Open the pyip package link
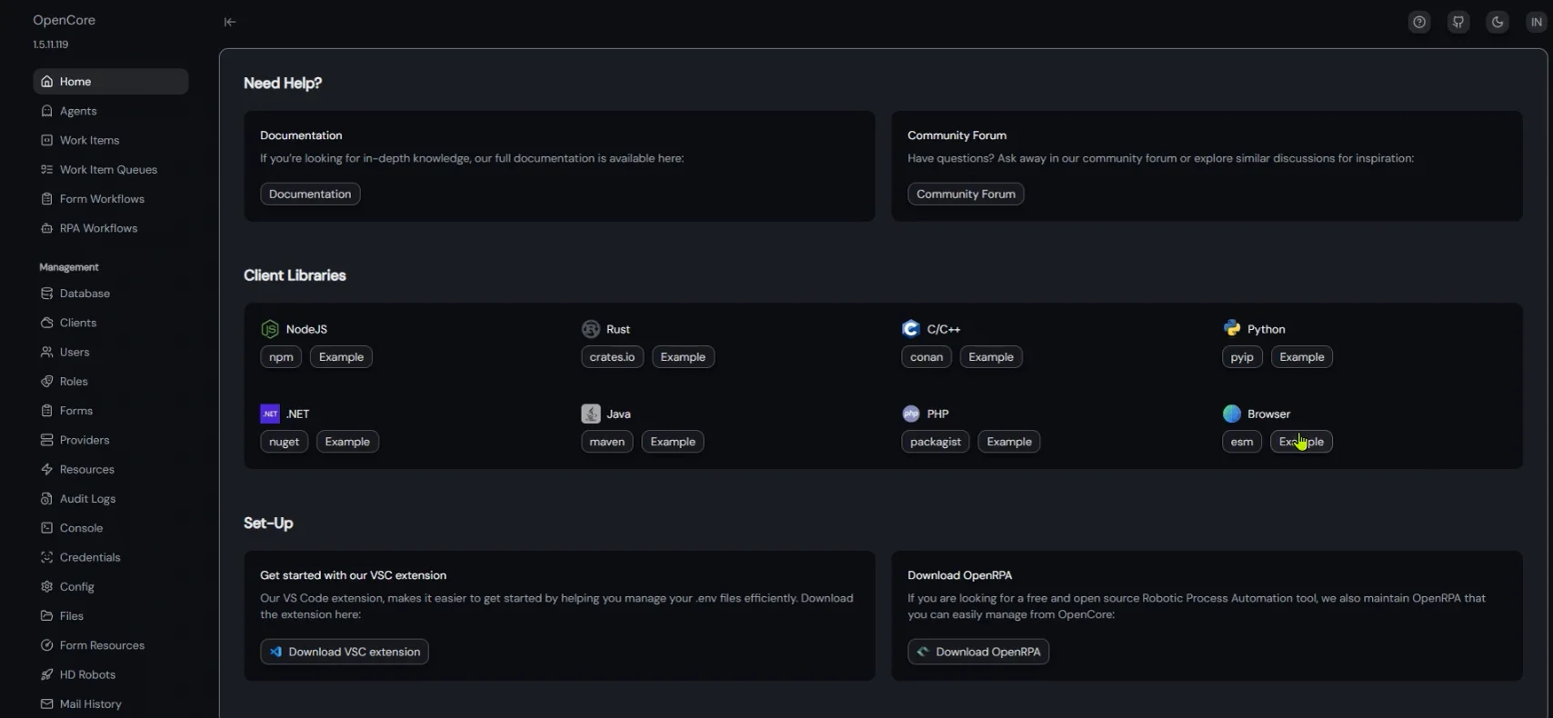The width and height of the screenshot is (1553, 718). (1242, 357)
